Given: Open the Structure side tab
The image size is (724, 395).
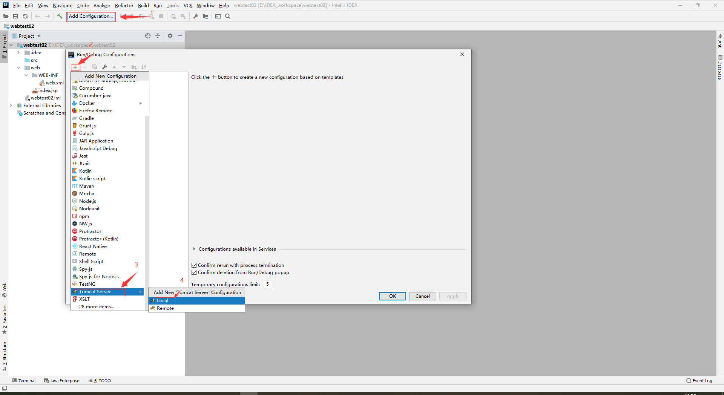Looking at the screenshot, I should pos(5,356).
